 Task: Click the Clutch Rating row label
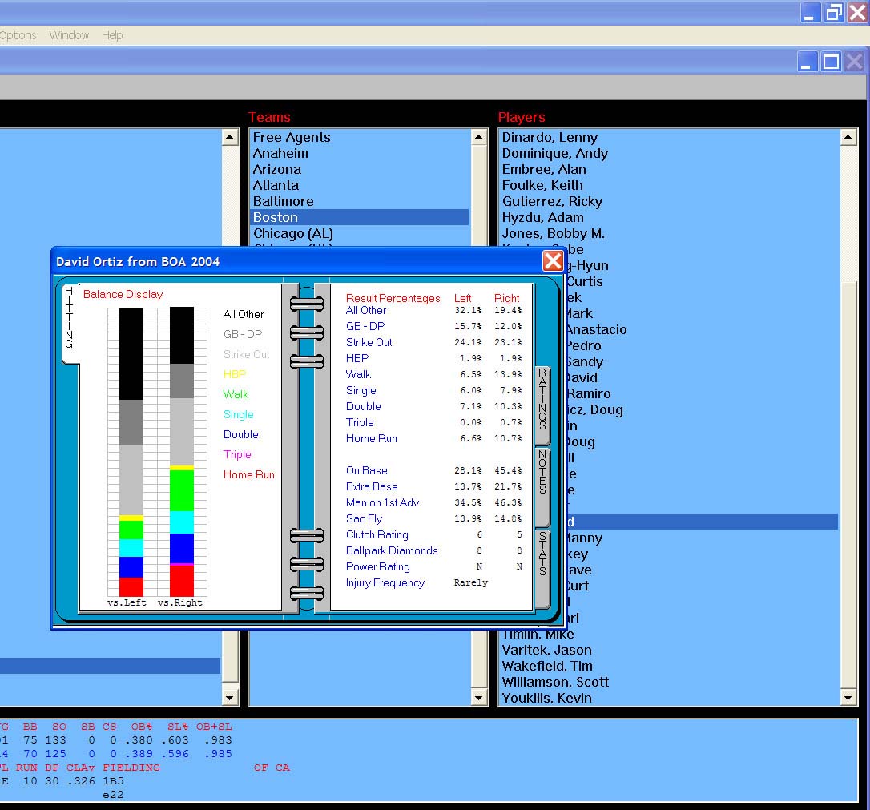pos(377,535)
